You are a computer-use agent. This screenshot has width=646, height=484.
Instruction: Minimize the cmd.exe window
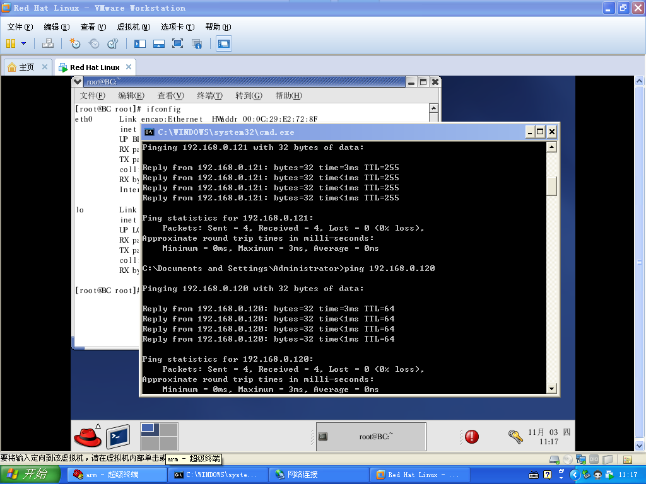pyautogui.click(x=530, y=132)
